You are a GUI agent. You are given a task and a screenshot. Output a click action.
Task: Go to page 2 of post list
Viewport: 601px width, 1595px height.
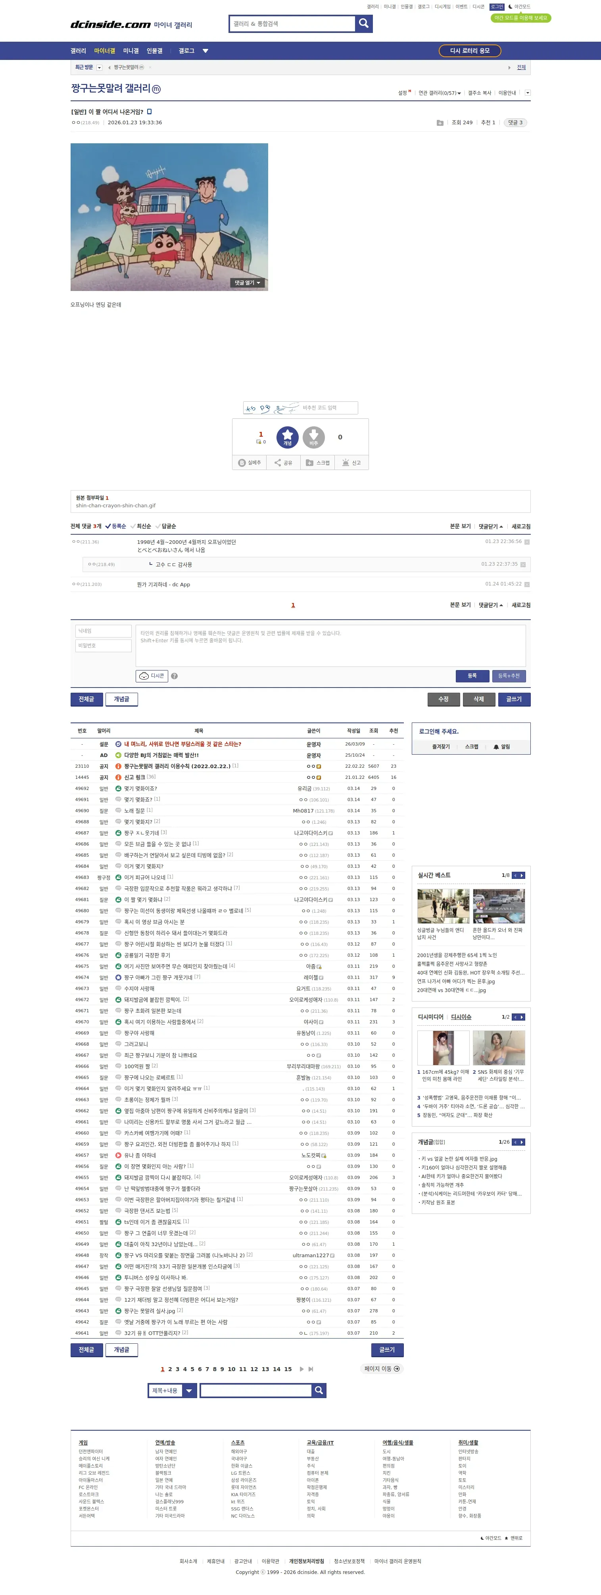coord(170,1369)
